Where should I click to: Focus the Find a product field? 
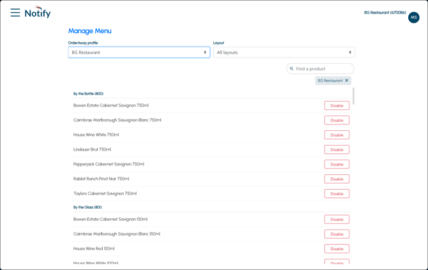tap(320, 69)
